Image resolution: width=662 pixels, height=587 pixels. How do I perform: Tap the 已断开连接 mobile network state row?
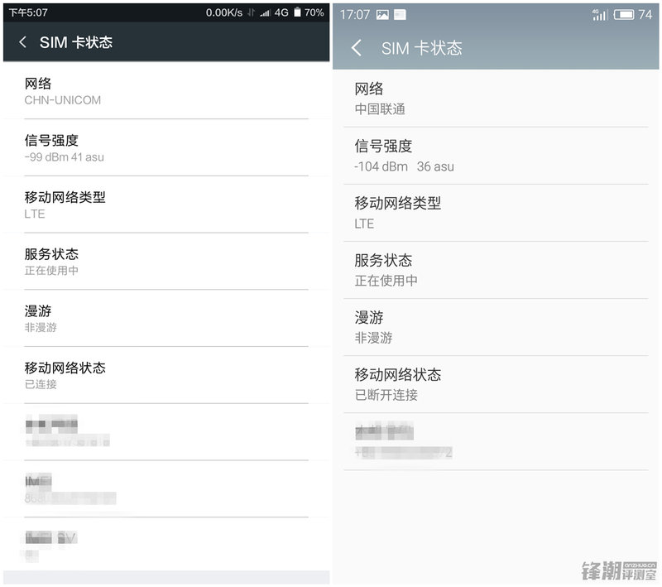[x=496, y=384]
